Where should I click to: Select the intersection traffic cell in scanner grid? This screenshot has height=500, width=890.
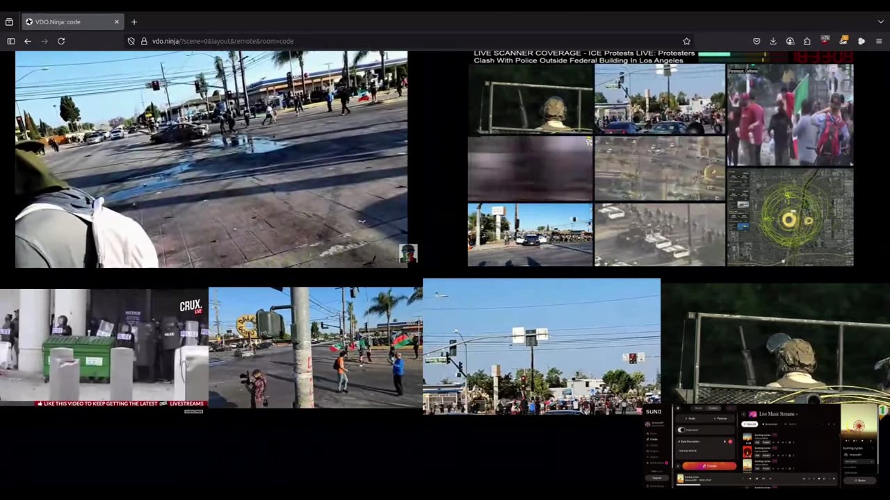[x=660, y=99]
